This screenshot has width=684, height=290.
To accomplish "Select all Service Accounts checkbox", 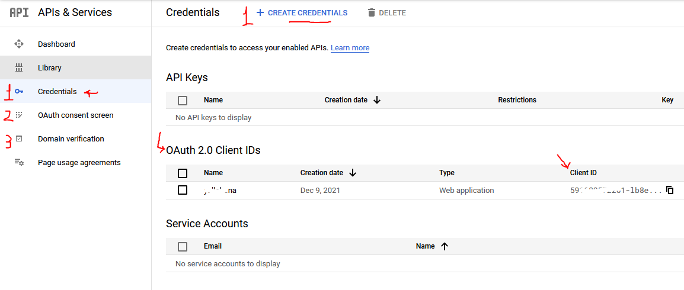I will [x=183, y=247].
